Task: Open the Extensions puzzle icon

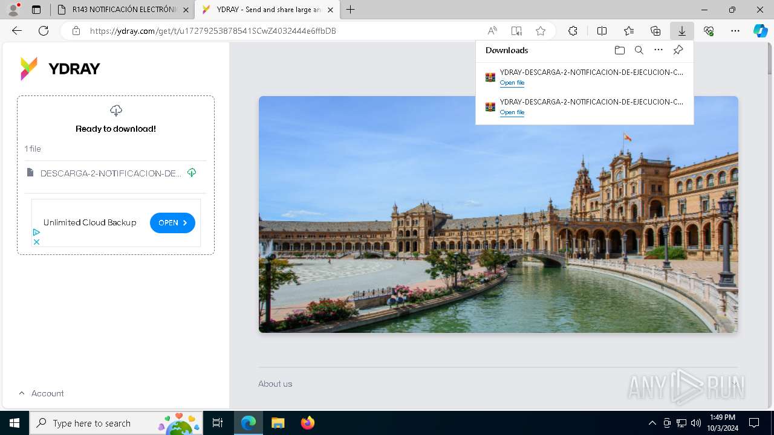Action: pos(573,31)
